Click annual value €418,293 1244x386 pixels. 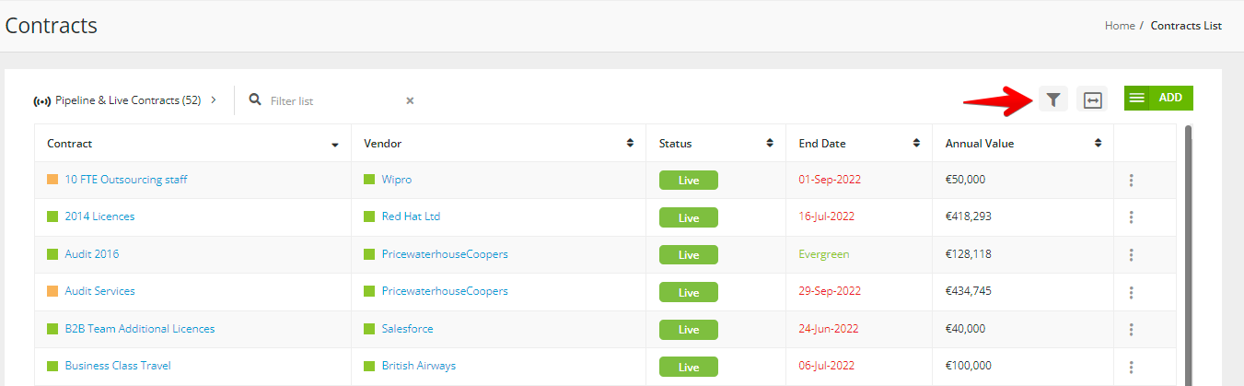[969, 216]
